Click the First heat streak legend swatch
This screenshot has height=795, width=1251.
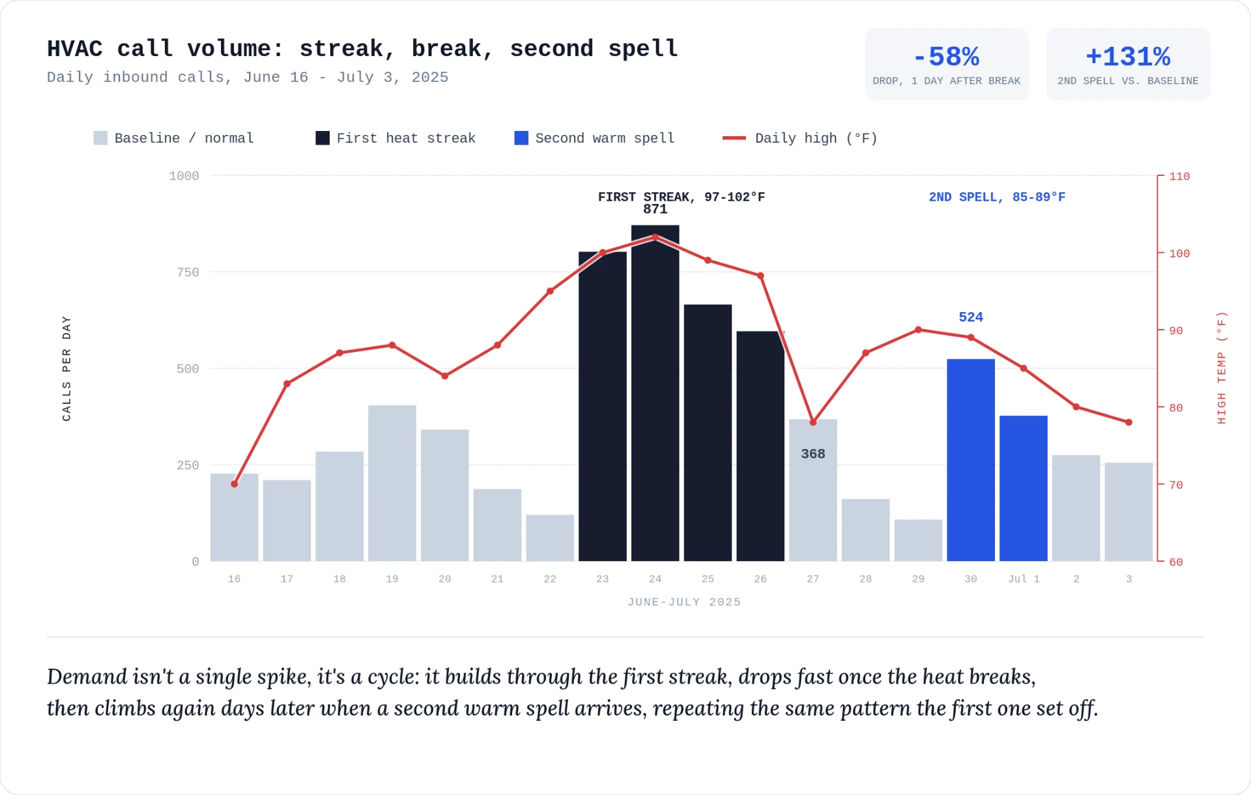click(x=323, y=138)
